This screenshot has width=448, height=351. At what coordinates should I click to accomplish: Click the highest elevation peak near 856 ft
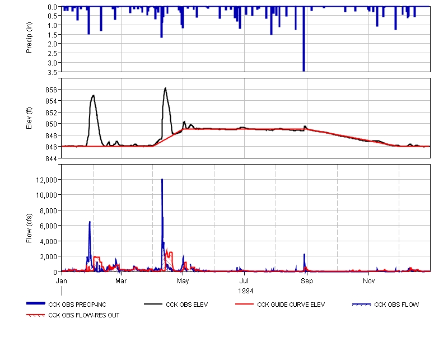click(165, 88)
